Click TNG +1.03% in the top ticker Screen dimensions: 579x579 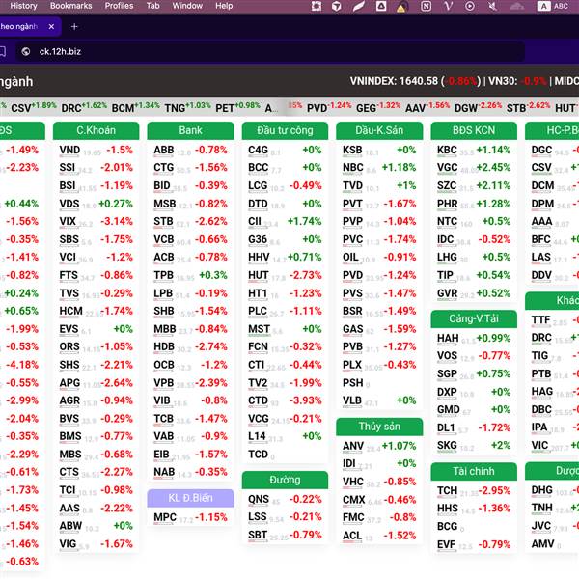pos(187,107)
